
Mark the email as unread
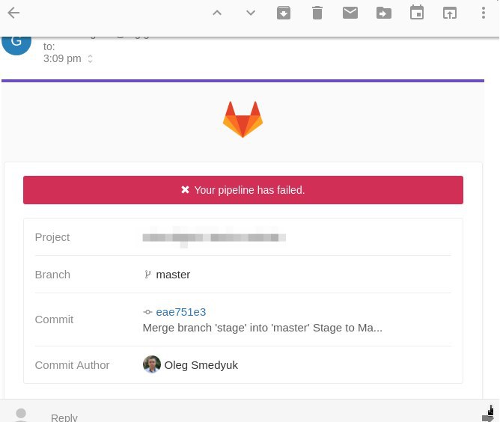click(x=350, y=13)
